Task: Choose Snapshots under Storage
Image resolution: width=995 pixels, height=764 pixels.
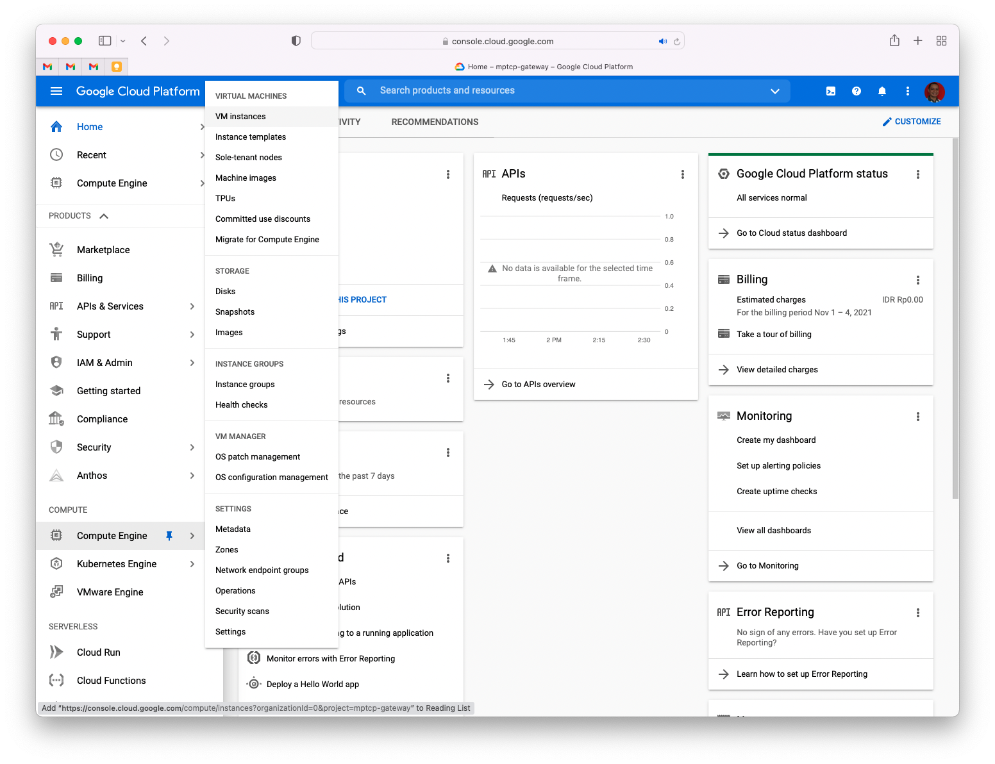Action: (x=272, y=312)
